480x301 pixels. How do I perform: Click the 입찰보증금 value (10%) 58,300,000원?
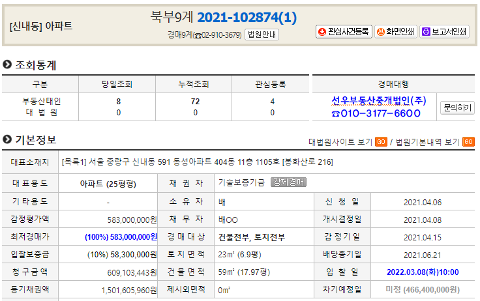click(x=122, y=255)
